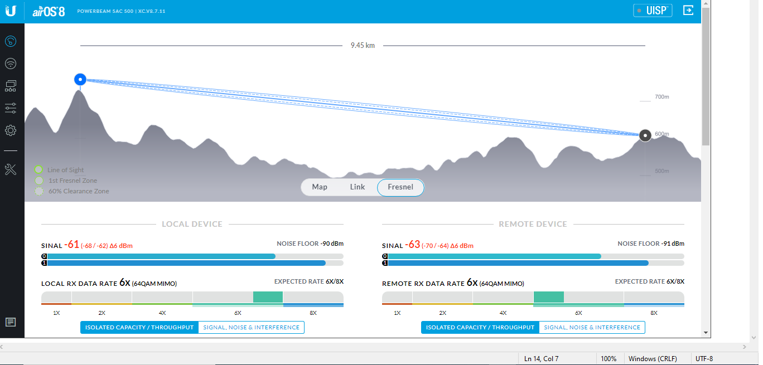
Task: Switch to the Fresnel view tab
Action: [x=400, y=187]
